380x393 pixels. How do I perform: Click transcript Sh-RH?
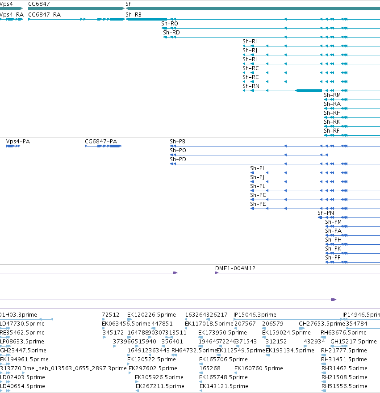(332, 113)
